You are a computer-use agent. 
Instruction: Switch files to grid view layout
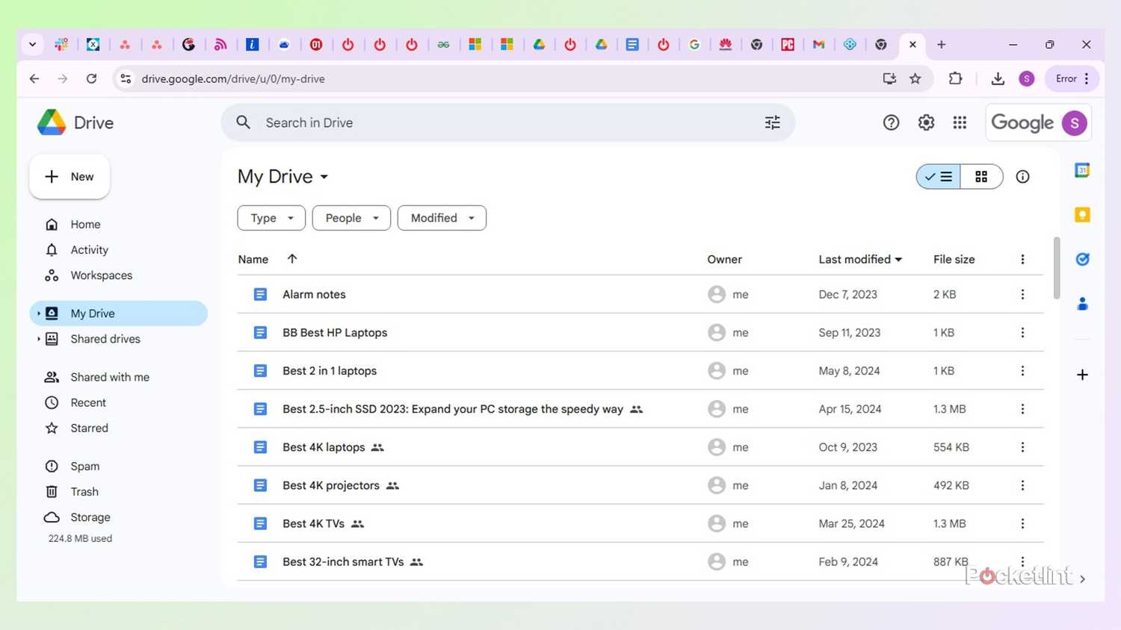tap(981, 177)
